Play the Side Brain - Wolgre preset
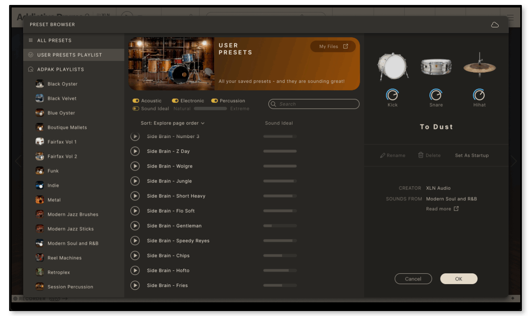This screenshot has height=316, width=531. click(x=135, y=166)
